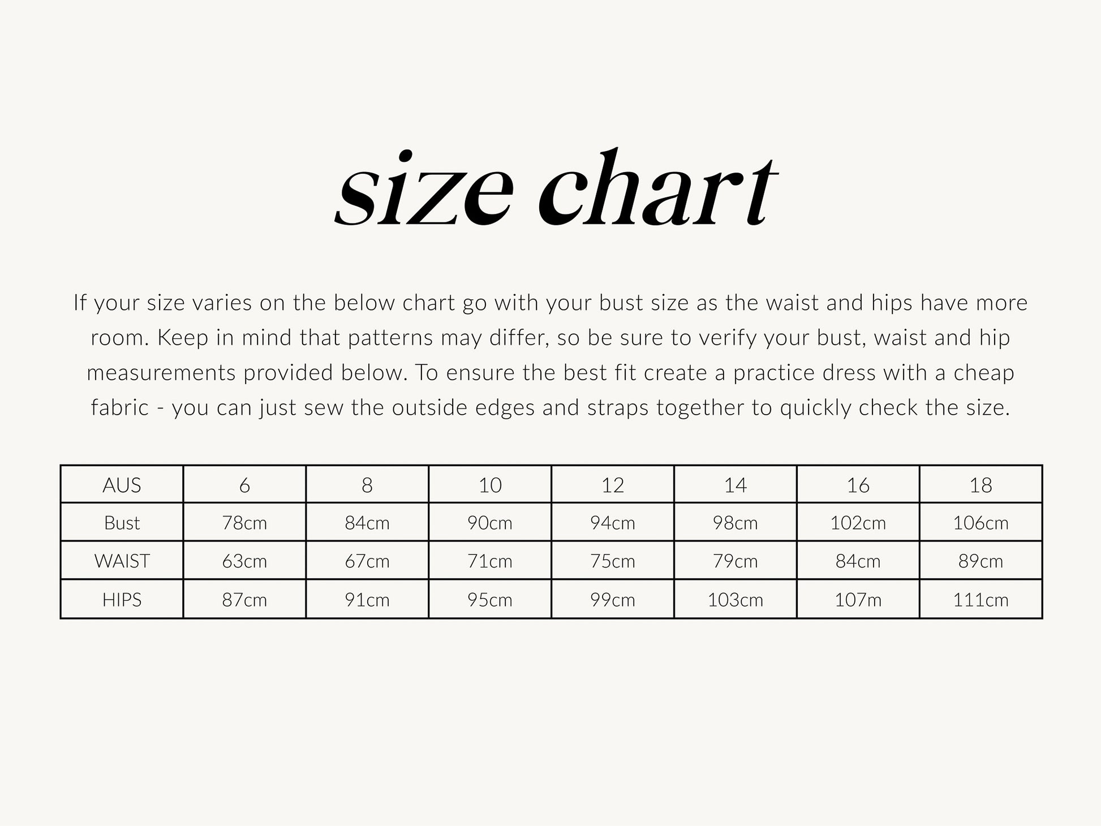
Task: Click the AUS row header cell
Action: coord(122,485)
